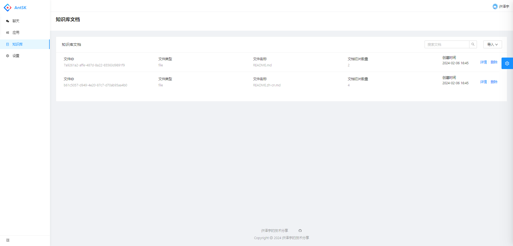The width and height of the screenshot is (513, 246).
Task: Delete the README.md document
Action: click(494, 62)
